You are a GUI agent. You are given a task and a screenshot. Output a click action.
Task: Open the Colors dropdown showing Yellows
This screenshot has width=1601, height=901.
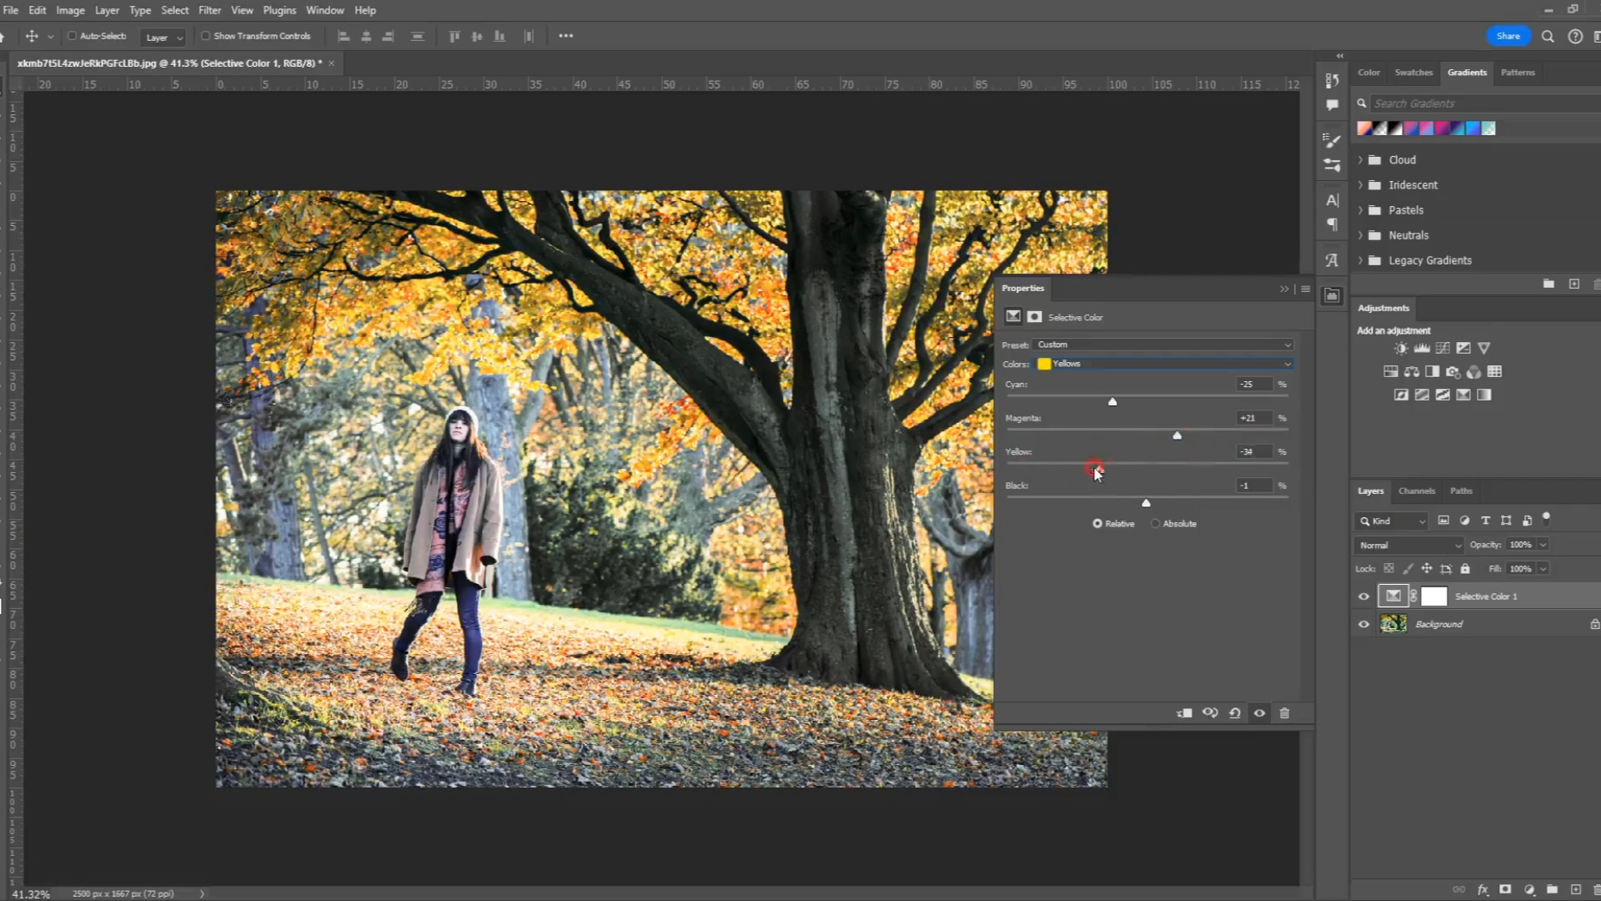(x=1164, y=364)
